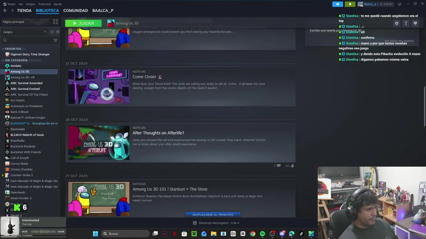Click the green JUGAR button
The width and height of the screenshot is (426, 239).
pos(83,23)
